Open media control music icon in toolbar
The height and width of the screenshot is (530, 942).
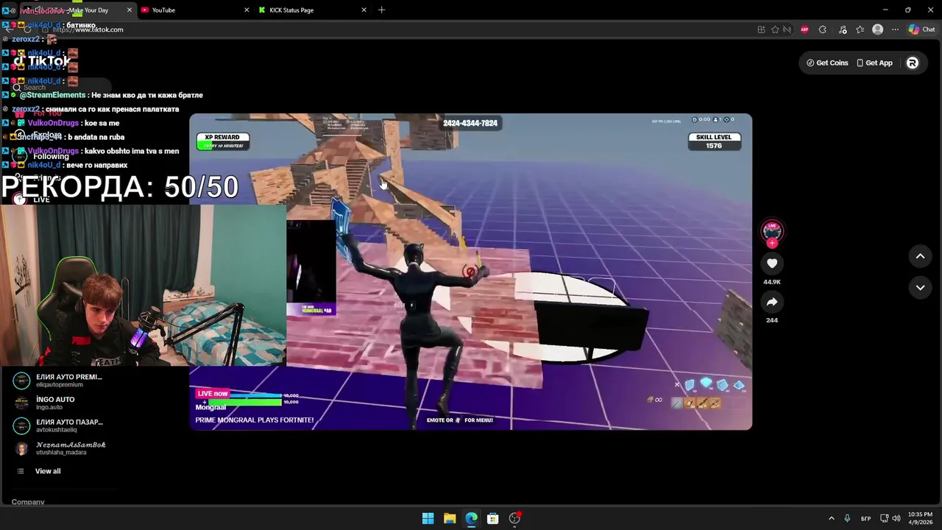842,29
